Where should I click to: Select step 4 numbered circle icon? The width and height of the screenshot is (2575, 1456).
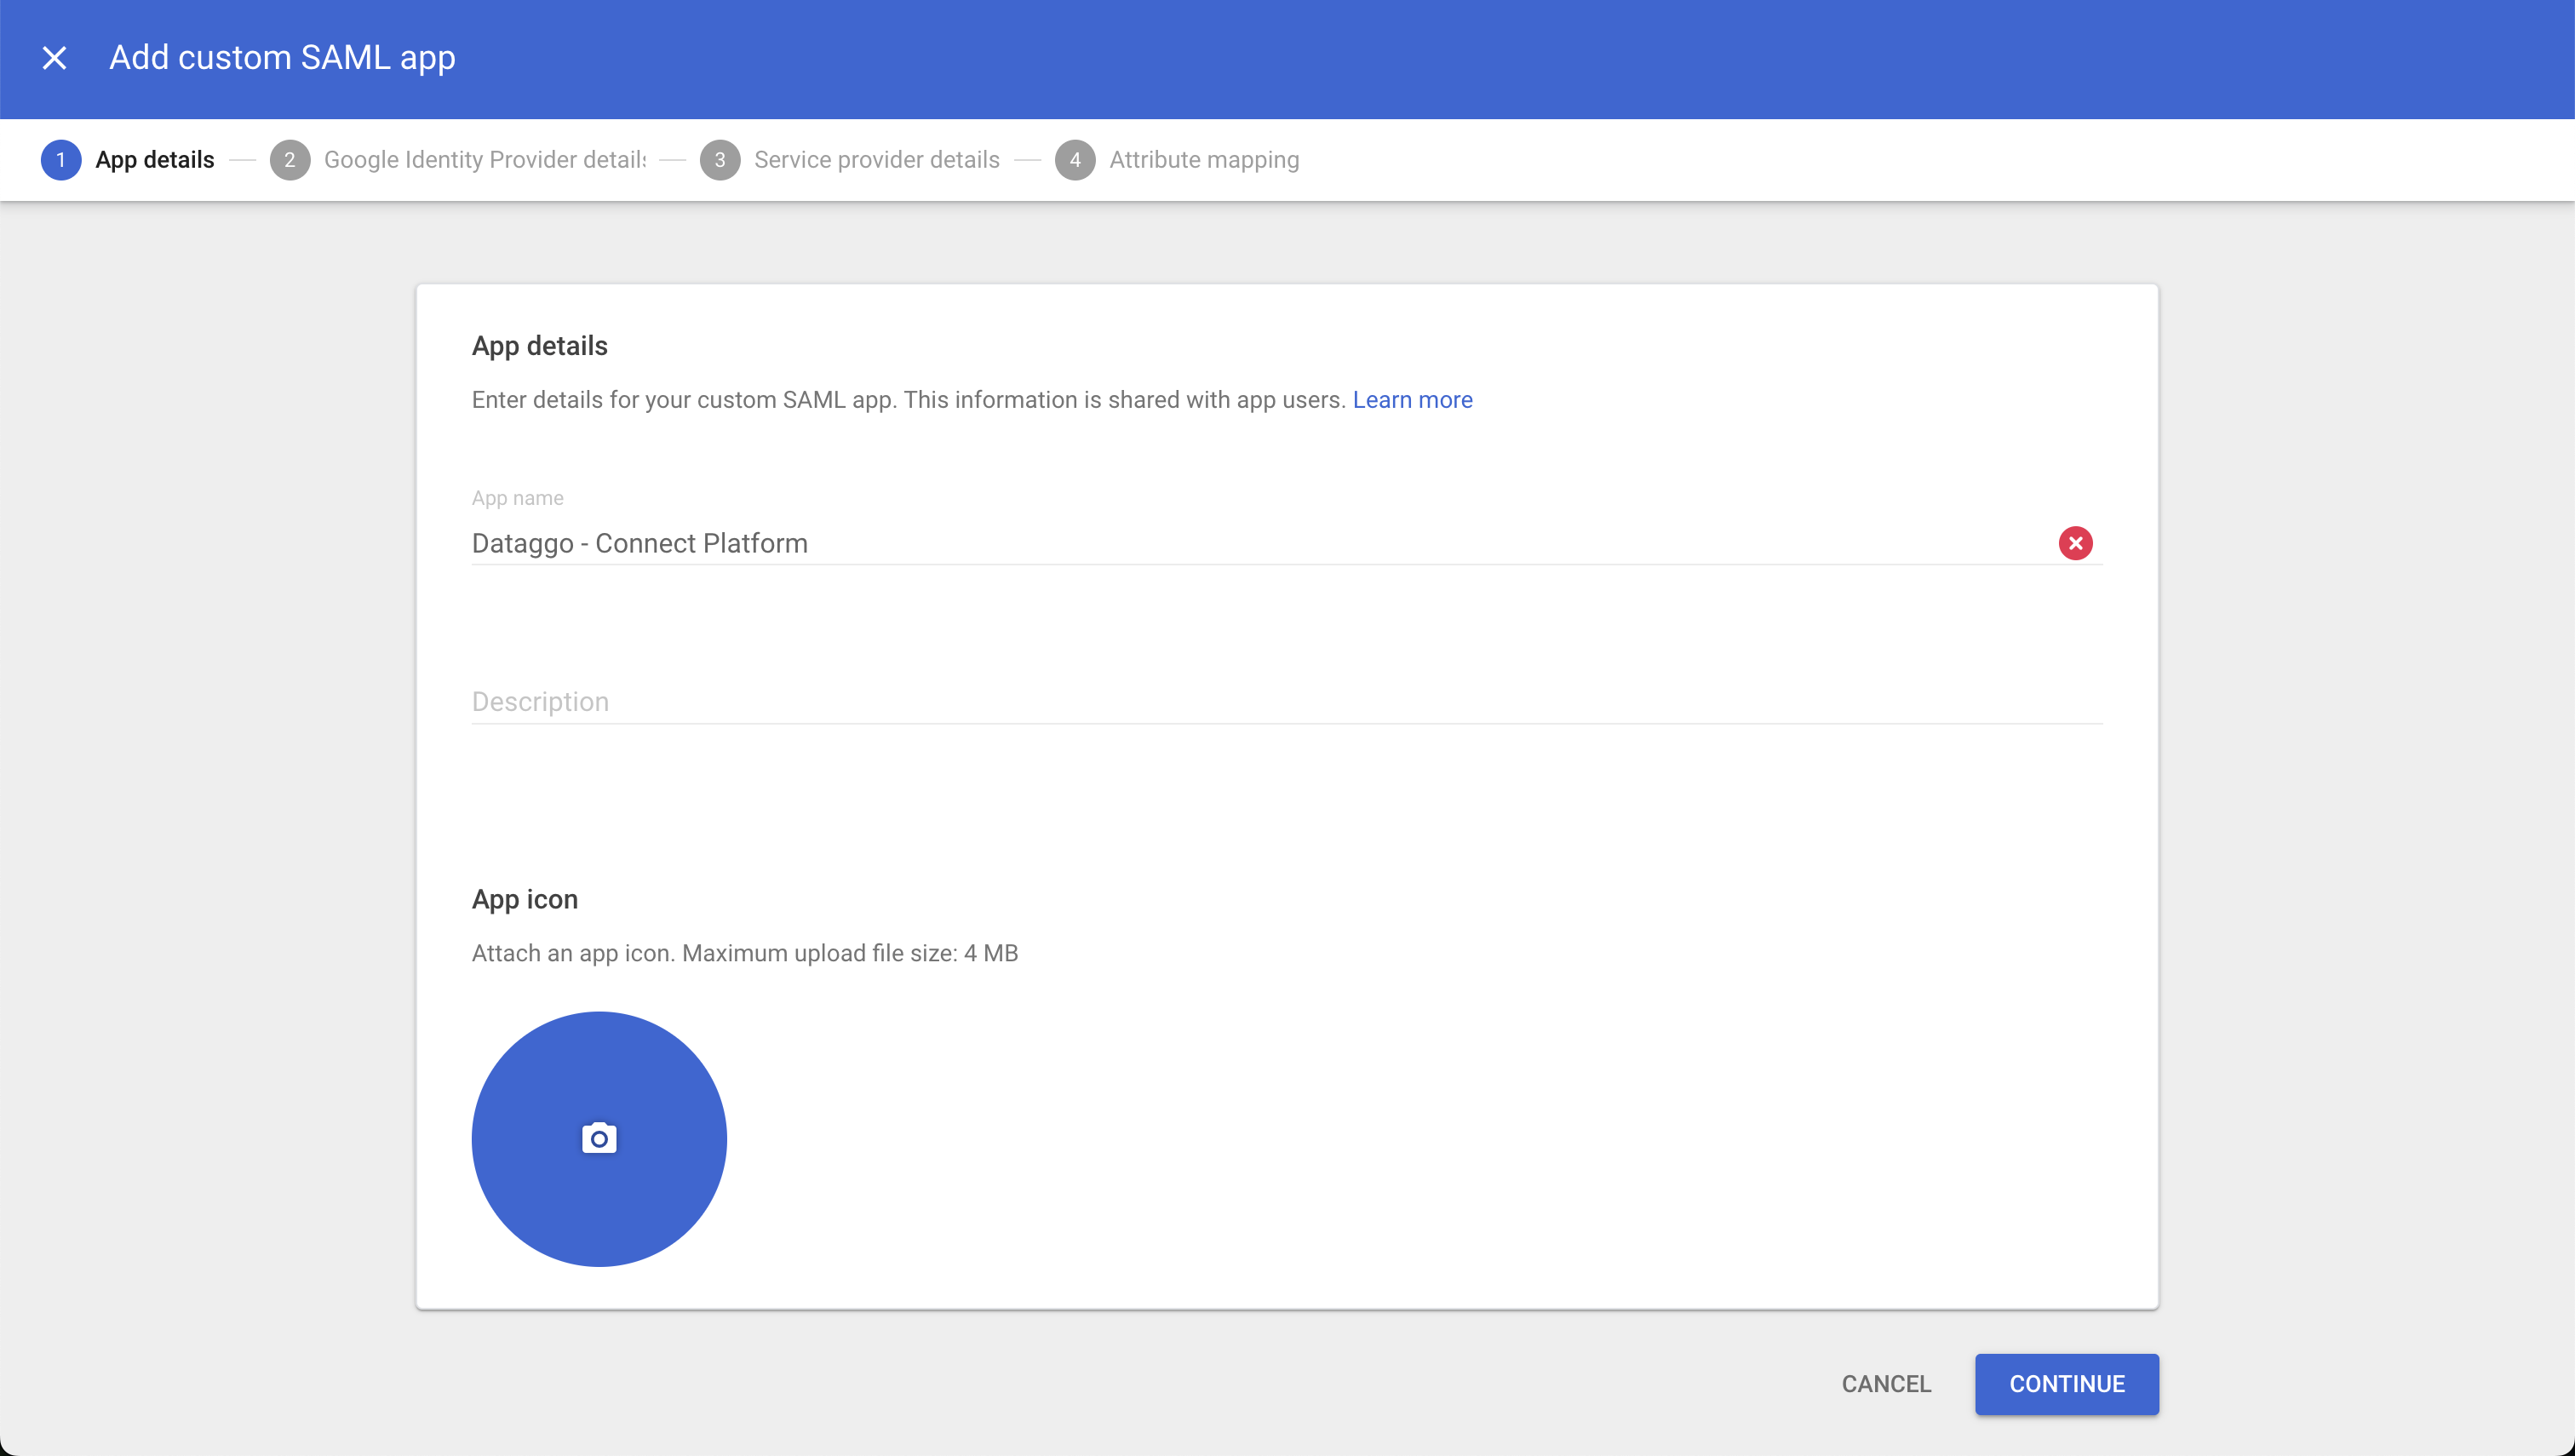tap(1075, 160)
